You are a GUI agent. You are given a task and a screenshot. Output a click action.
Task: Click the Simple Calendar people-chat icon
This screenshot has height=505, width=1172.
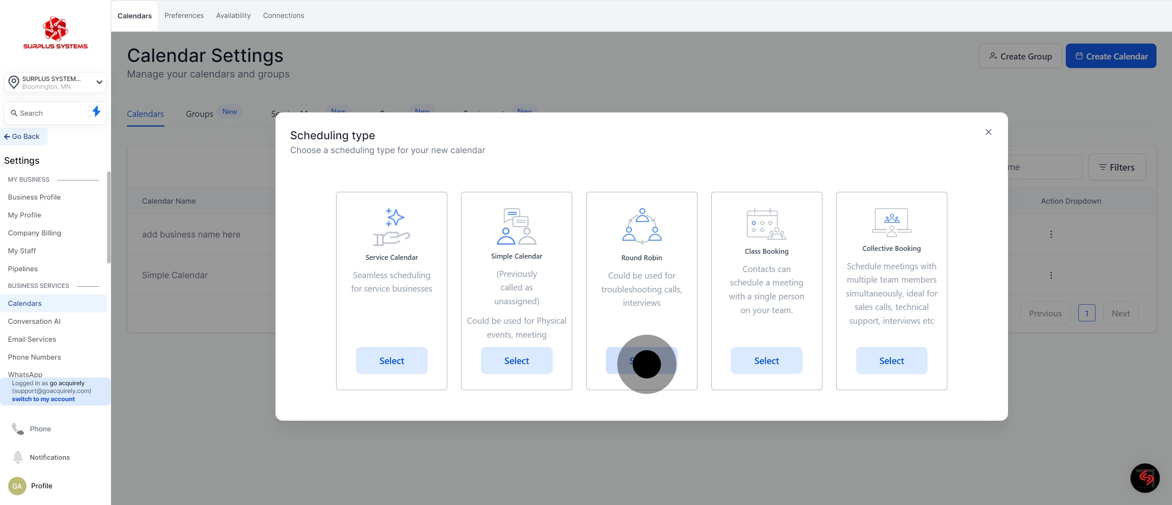pos(516,226)
